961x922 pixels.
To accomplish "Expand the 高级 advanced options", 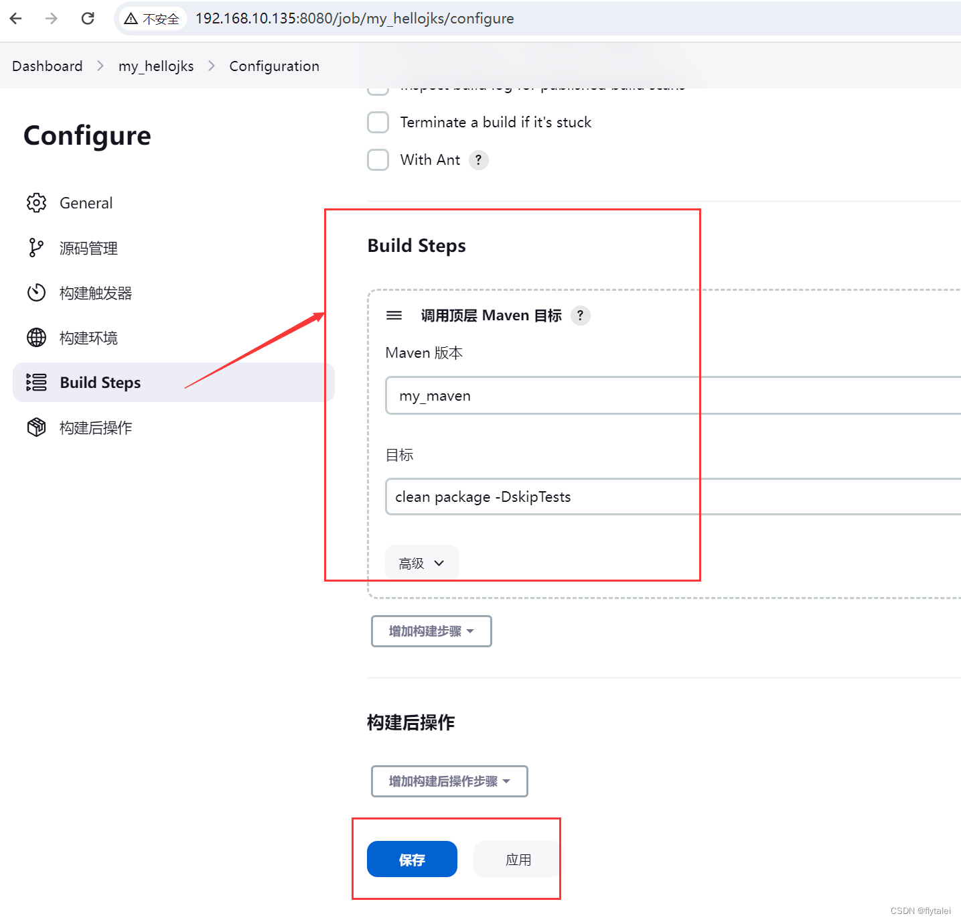I will (x=422, y=563).
